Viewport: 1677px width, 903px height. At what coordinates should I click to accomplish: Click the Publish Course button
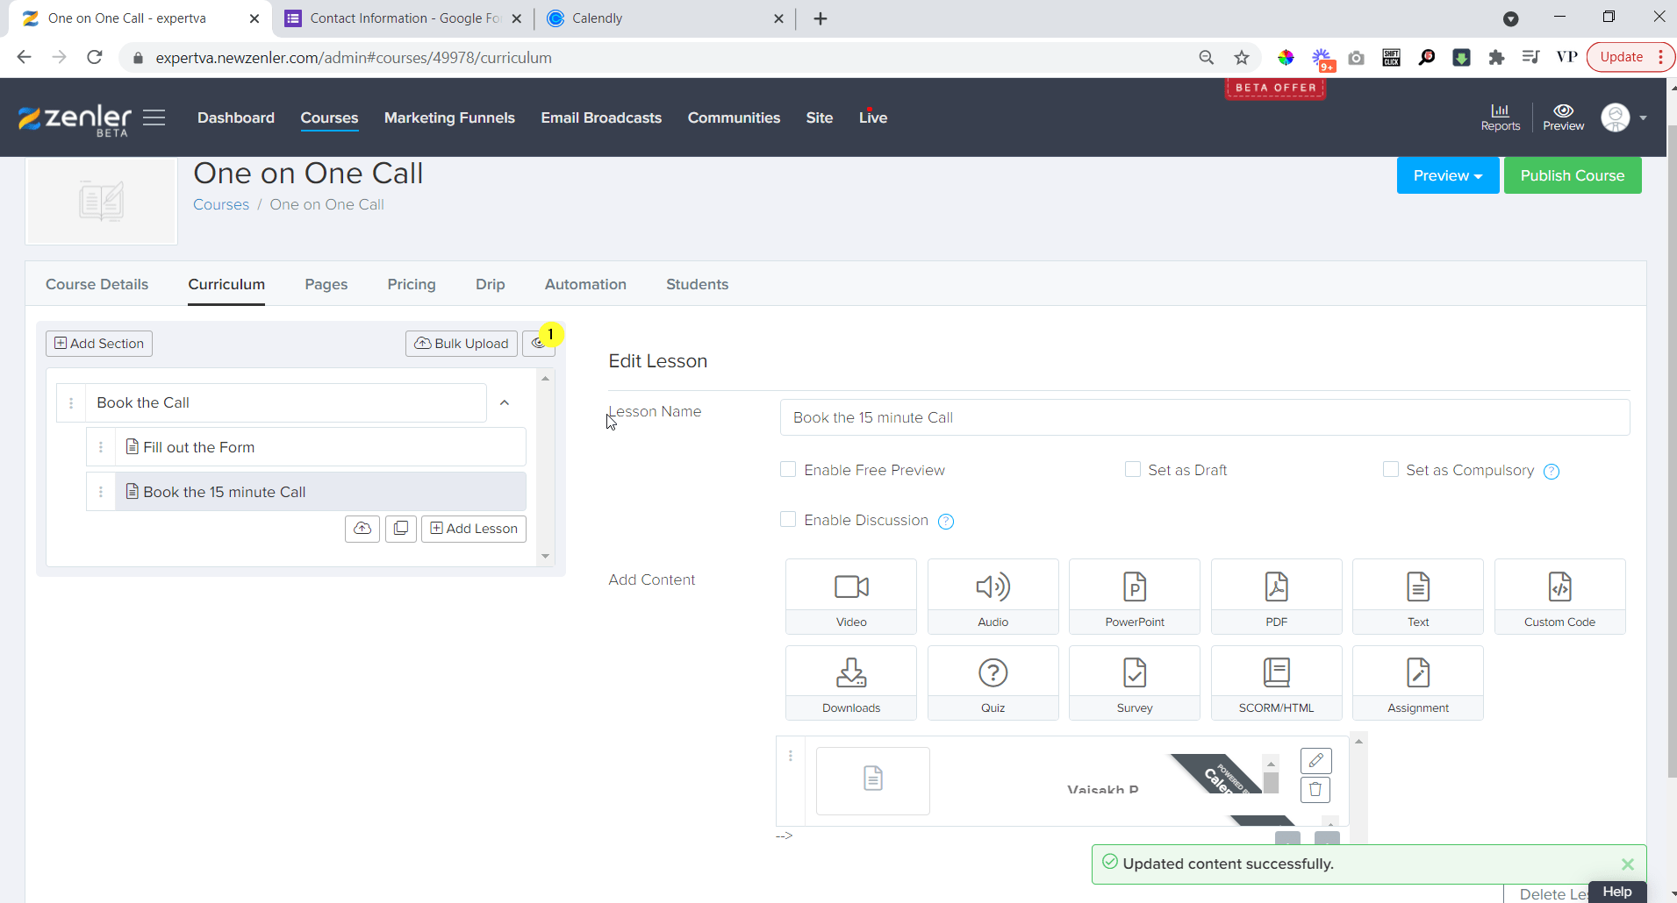pos(1572,176)
